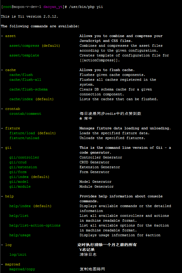
Task: Click the 'maproad' command heading
Action: coord(12,264)
